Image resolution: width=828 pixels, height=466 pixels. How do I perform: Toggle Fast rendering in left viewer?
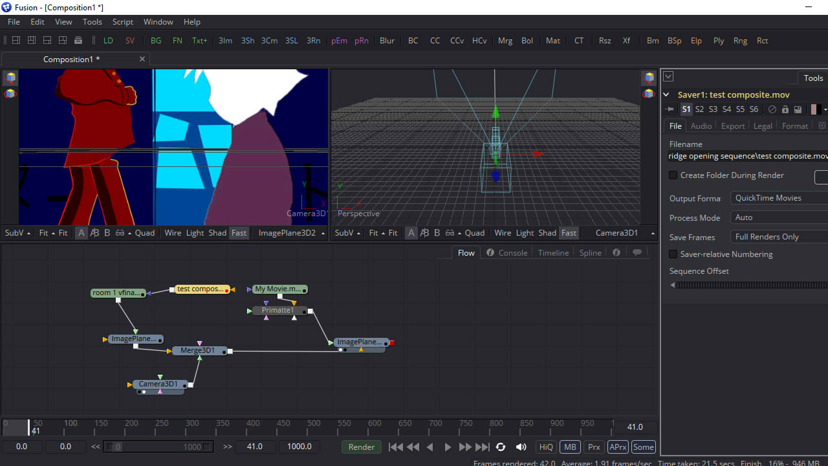[x=239, y=233]
